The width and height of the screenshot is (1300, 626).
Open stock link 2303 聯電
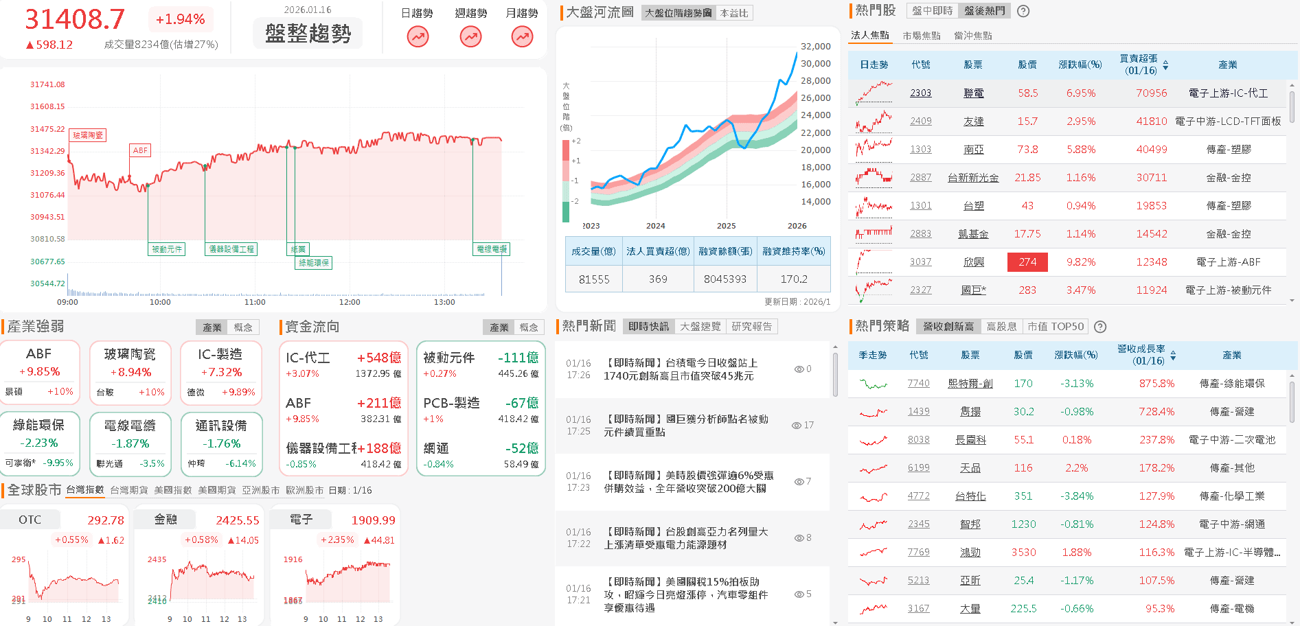[920, 93]
